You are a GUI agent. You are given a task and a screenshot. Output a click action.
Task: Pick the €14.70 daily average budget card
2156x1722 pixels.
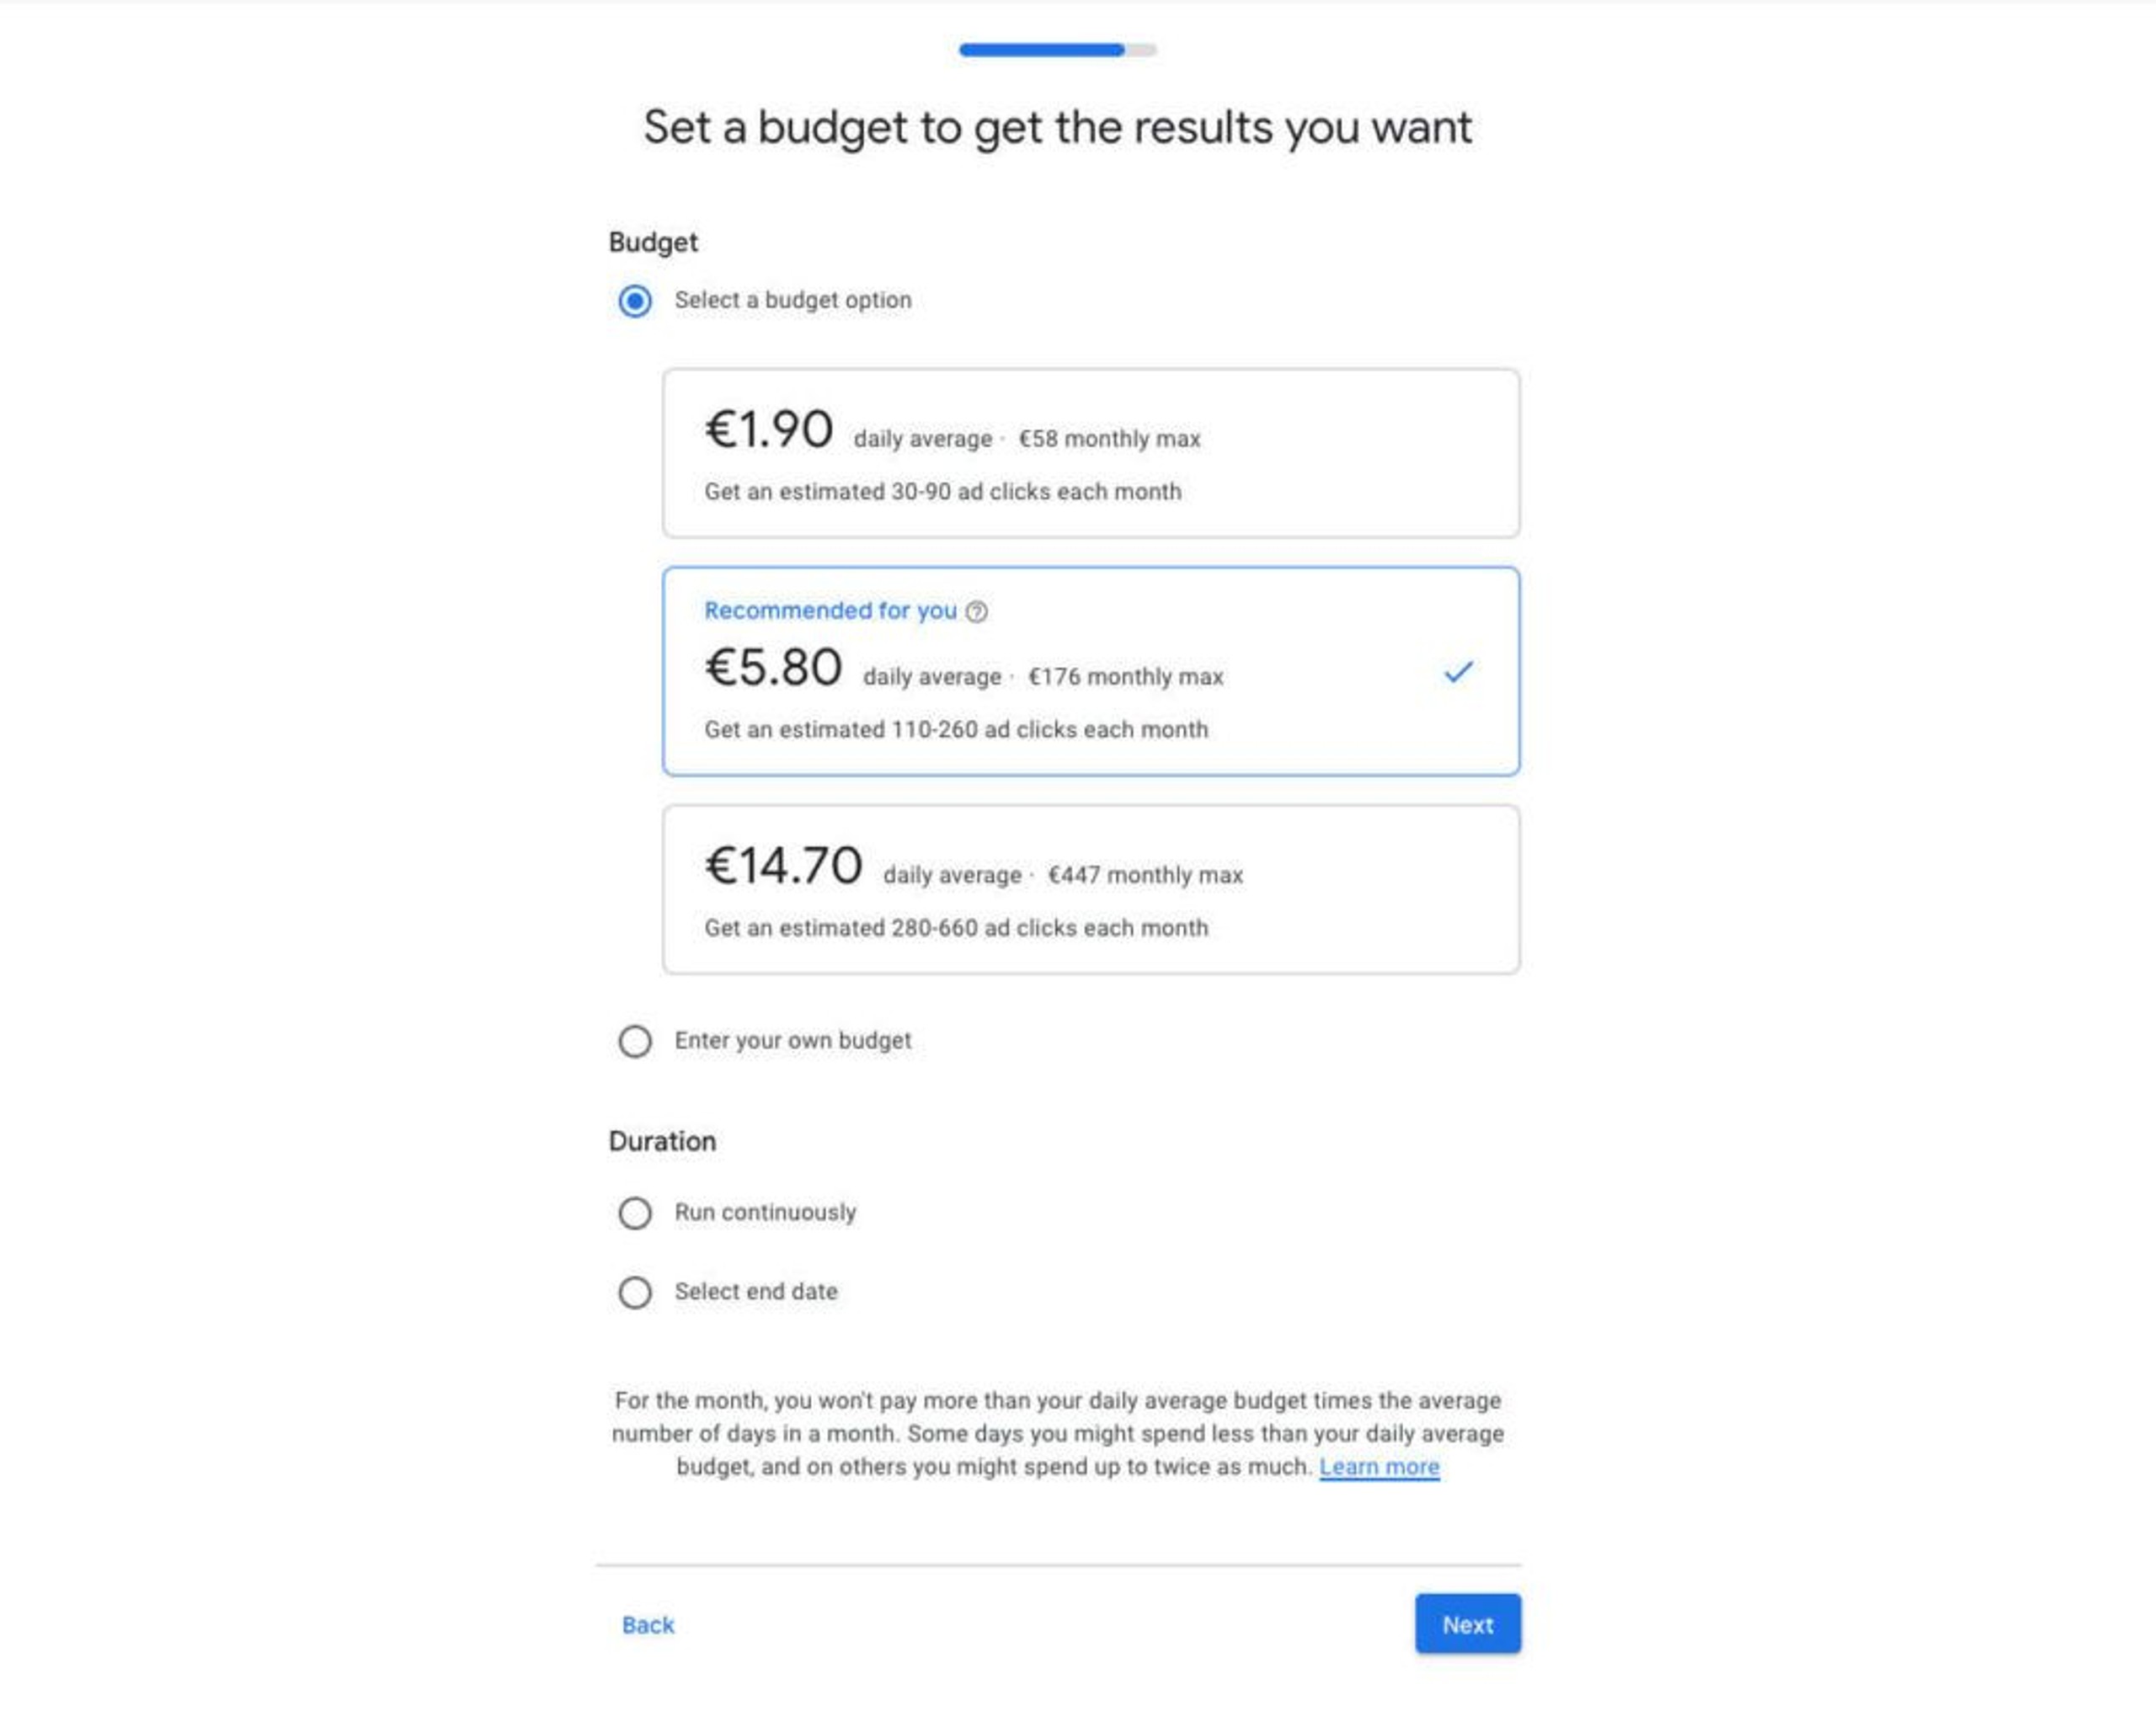[x=1091, y=889]
